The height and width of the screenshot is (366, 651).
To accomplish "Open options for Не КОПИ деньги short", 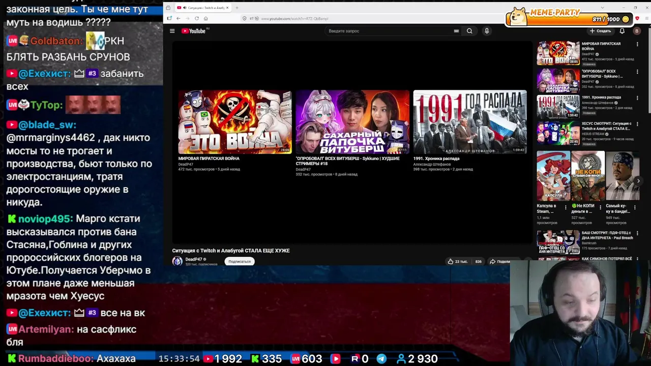I will pos(600,207).
